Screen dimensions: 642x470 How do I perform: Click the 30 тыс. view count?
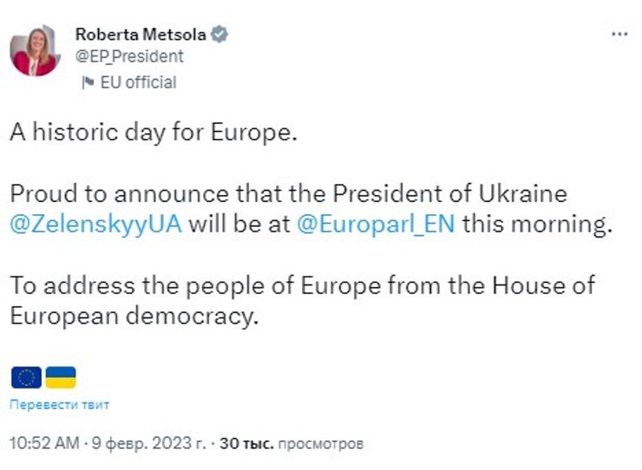pos(247,443)
